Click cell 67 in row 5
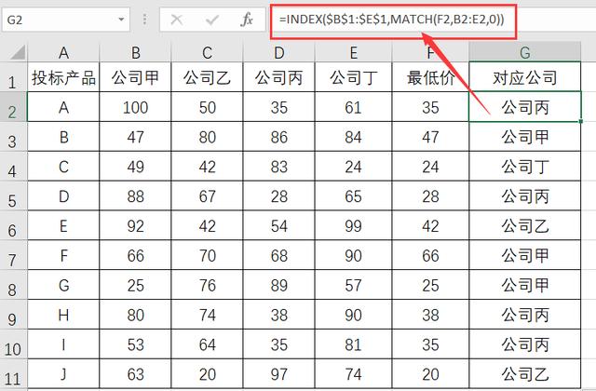596x391 pixels. click(x=207, y=196)
